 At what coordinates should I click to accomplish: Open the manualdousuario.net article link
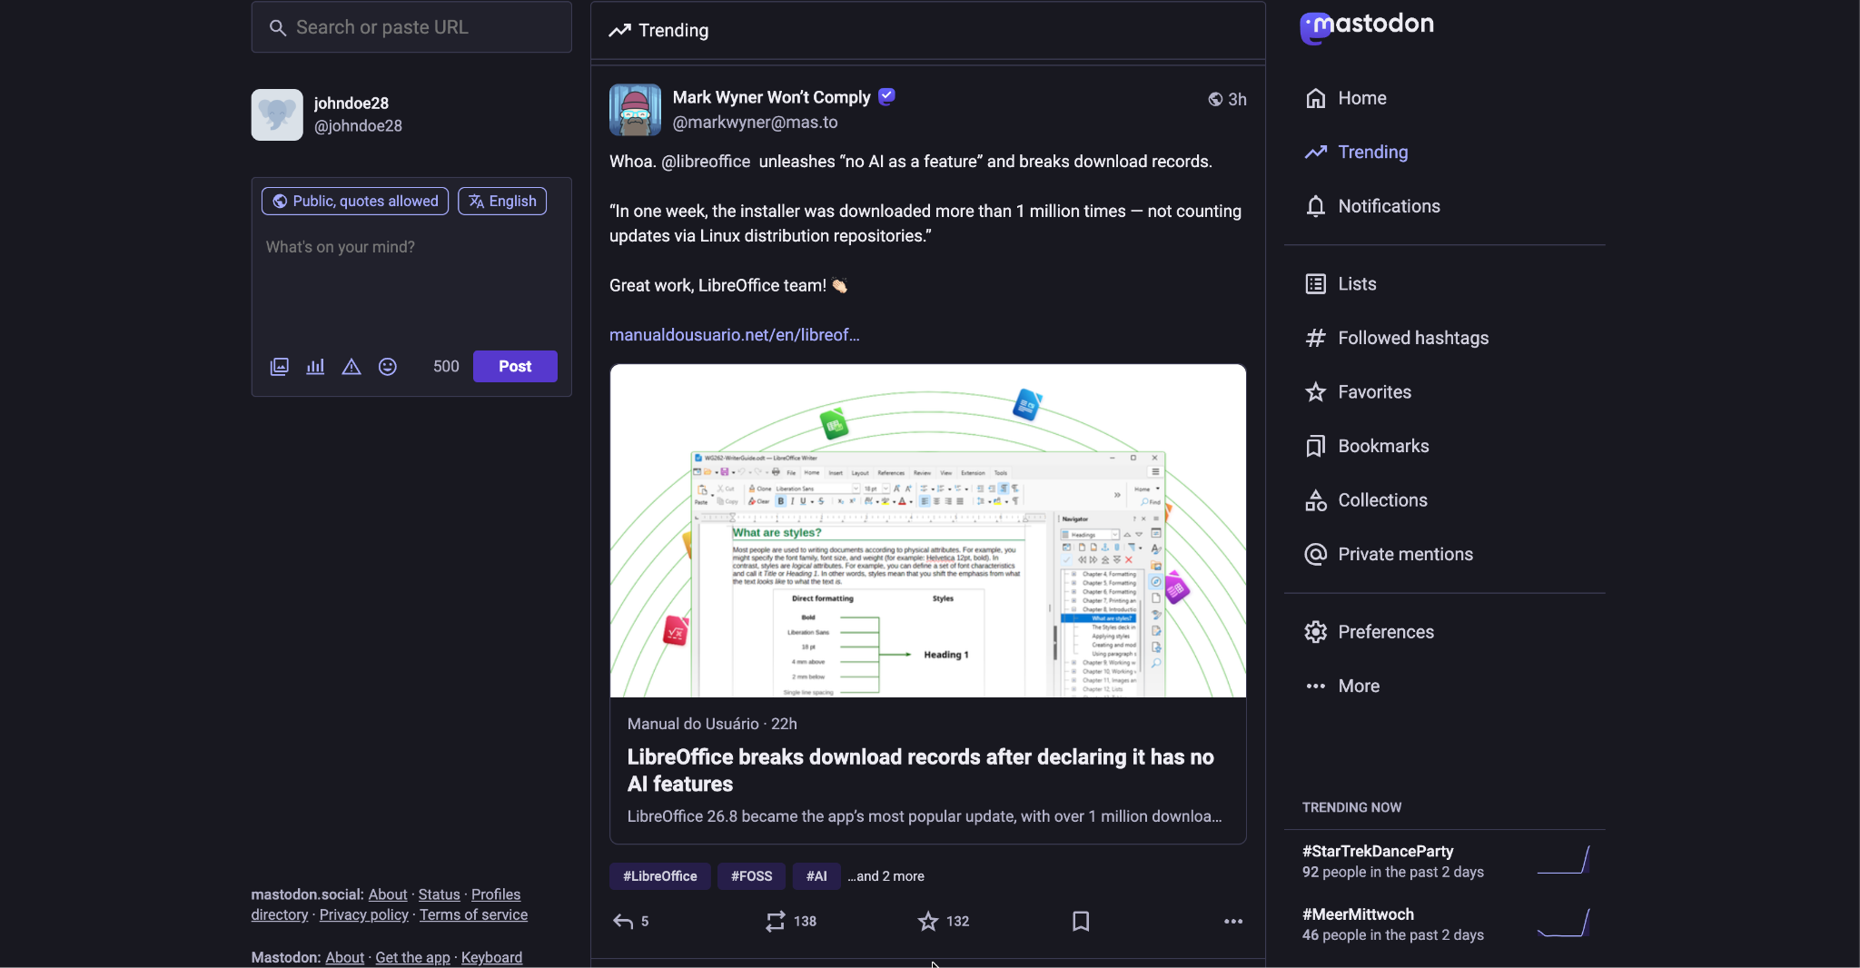point(734,335)
